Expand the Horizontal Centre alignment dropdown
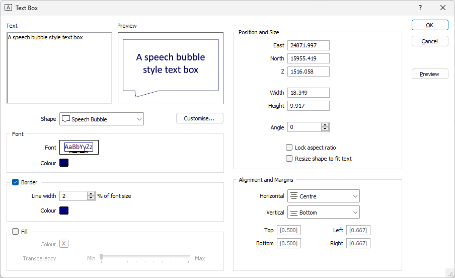The height and width of the screenshot is (278, 455). 324,196
